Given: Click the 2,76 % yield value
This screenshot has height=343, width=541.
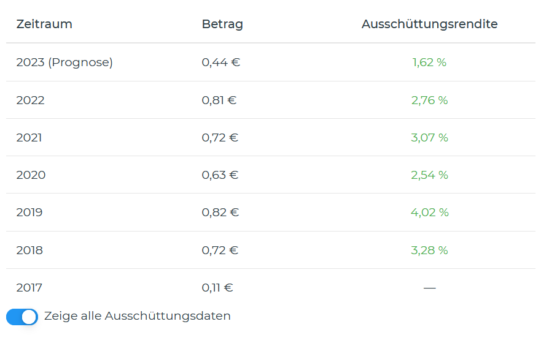Looking at the screenshot, I should point(429,100).
